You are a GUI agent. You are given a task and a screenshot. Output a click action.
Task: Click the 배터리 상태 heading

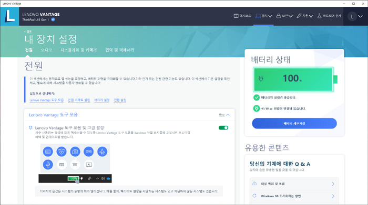click(271, 60)
